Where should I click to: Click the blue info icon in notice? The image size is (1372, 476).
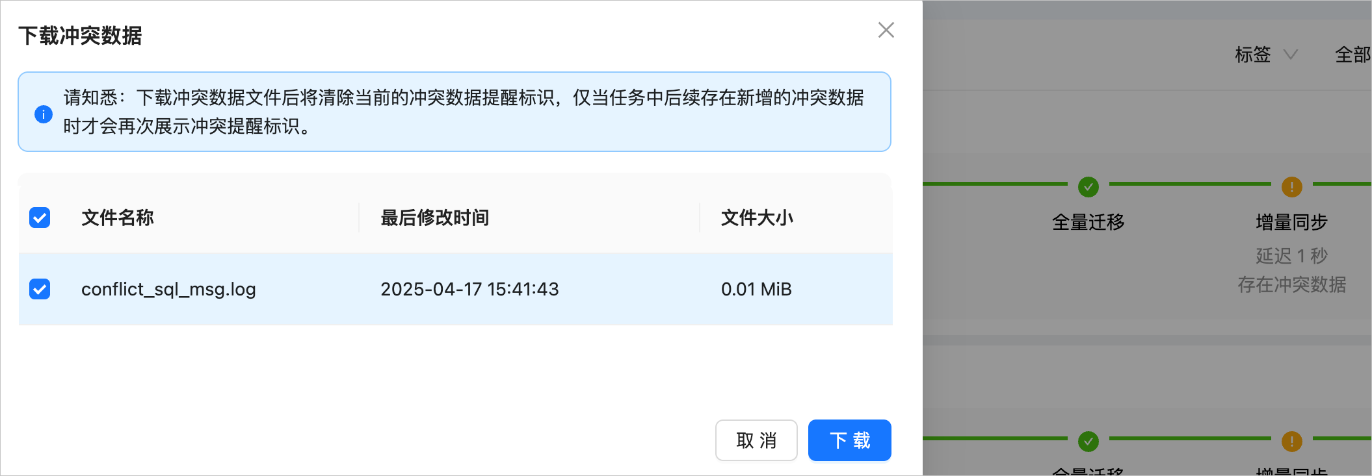tap(44, 114)
